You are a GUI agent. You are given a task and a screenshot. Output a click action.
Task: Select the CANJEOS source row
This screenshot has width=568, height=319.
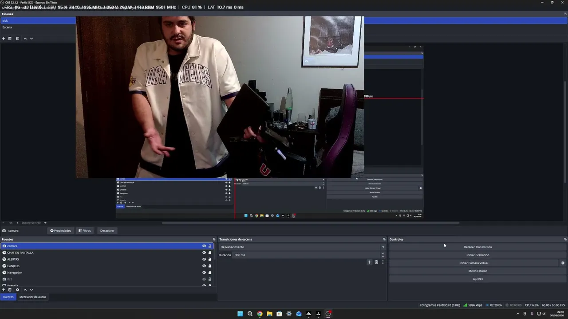[x=107, y=266]
